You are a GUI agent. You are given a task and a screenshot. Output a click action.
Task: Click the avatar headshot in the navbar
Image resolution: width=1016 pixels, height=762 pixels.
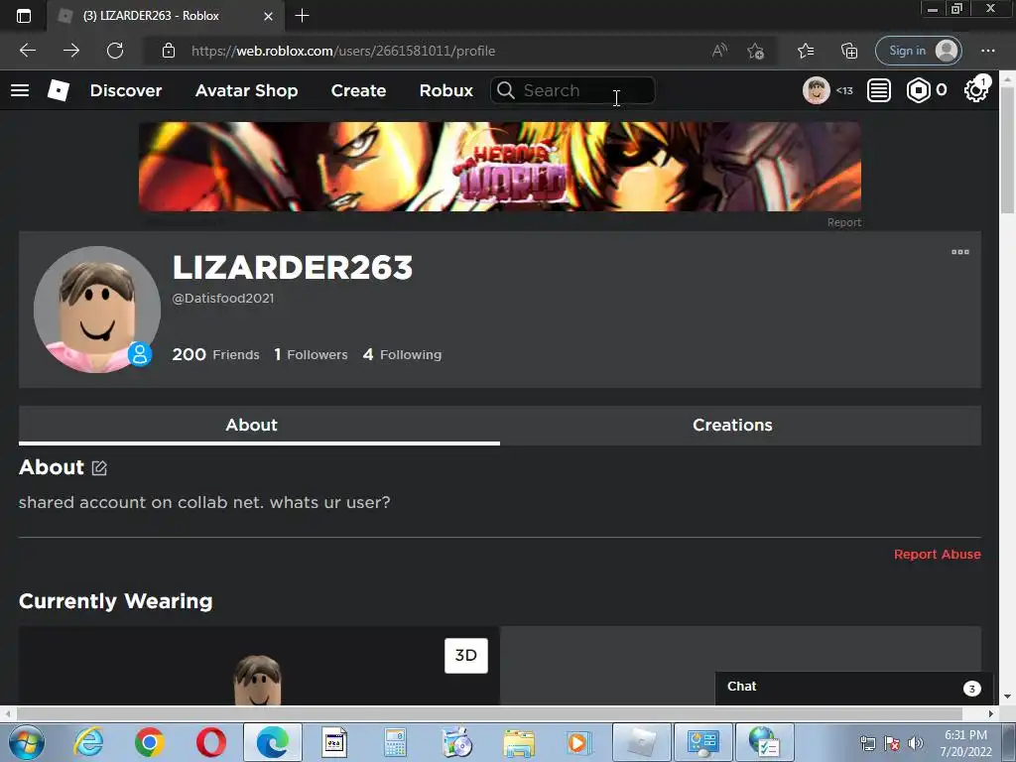coord(816,90)
